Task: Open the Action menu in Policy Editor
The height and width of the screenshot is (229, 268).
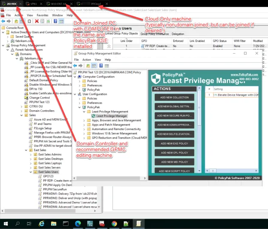Action: [x=87, y=60]
